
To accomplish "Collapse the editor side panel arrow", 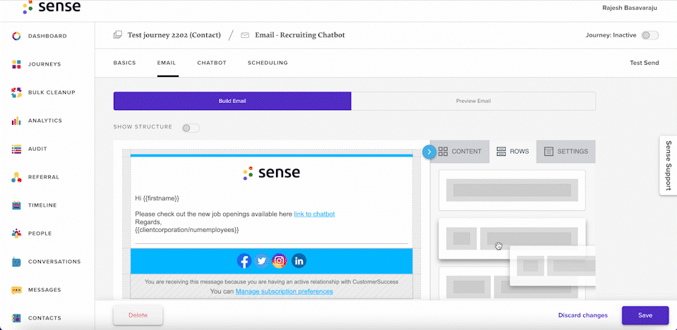I will click(430, 152).
